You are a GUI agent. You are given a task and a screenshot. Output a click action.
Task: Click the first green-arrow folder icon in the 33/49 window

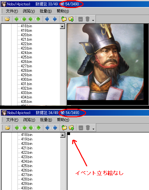(64, 19)
